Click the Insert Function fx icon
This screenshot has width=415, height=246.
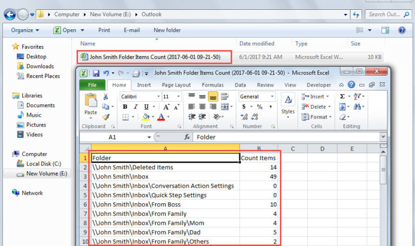(187, 137)
